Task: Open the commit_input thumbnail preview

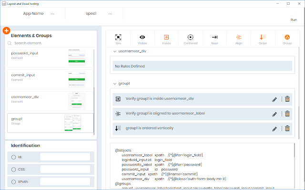Action: pyautogui.click(x=77, y=79)
